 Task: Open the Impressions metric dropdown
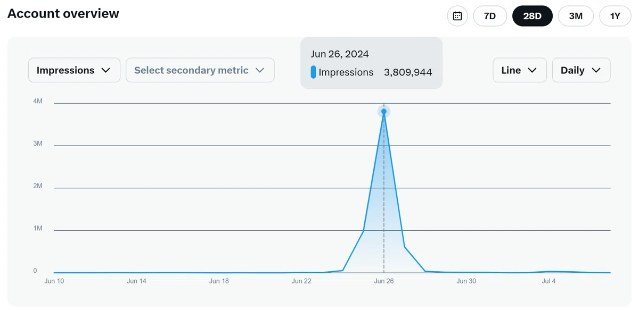coord(74,70)
